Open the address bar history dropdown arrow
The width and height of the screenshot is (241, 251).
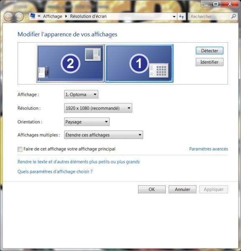pyautogui.click(x=174, y=16)
